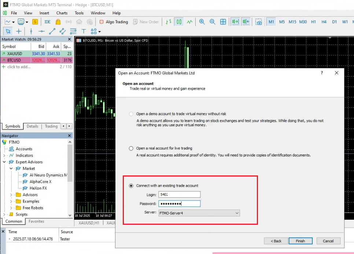Open the Server dropdown FTMO-Server4
354x254 pixels.
[199, 213]
